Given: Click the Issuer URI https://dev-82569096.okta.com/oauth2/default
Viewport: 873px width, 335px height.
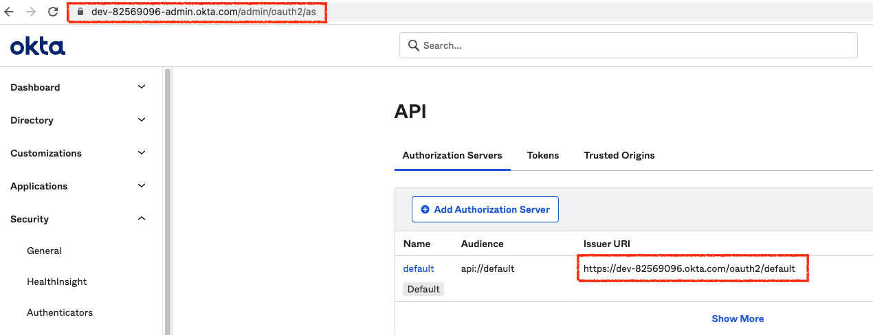Looking at the screenshot, I should pyautogui.click(x=689, y=268).
